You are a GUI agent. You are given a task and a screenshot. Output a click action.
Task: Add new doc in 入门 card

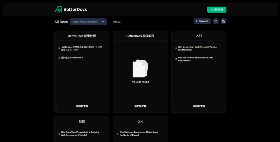pyautogui.click(x=199, y=106)
